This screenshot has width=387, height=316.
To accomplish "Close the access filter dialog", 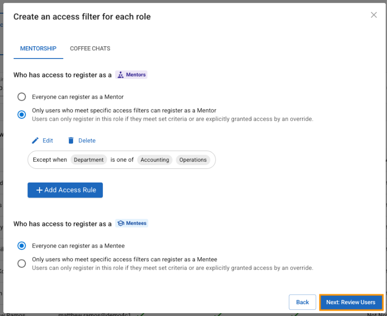I will pyautogui.click(x=374, y=15).
